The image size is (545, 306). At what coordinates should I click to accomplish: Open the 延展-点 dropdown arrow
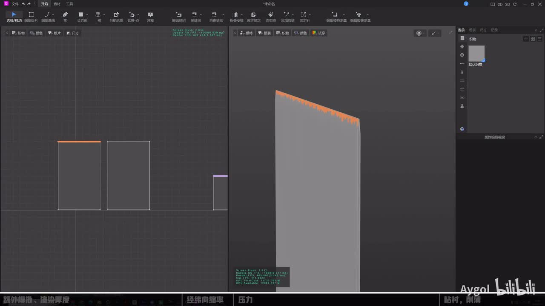tap(138, 14)
